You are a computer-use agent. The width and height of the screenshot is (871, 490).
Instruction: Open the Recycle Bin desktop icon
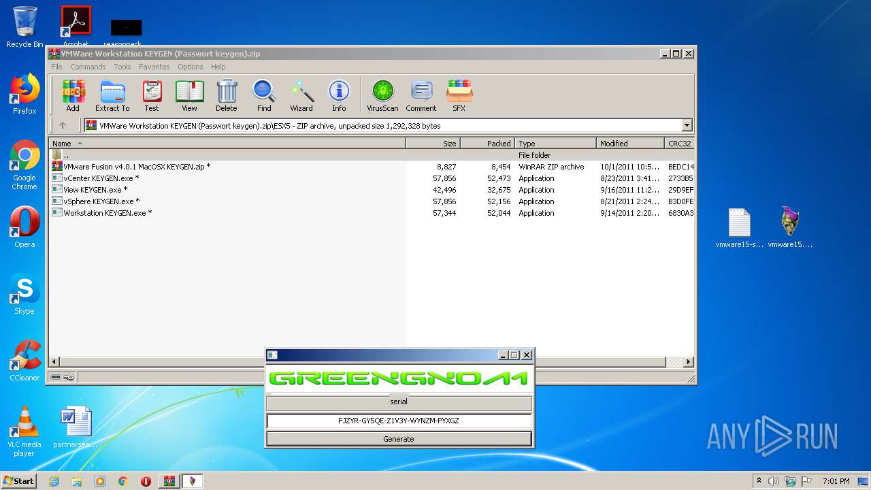(x=24, y=27)
